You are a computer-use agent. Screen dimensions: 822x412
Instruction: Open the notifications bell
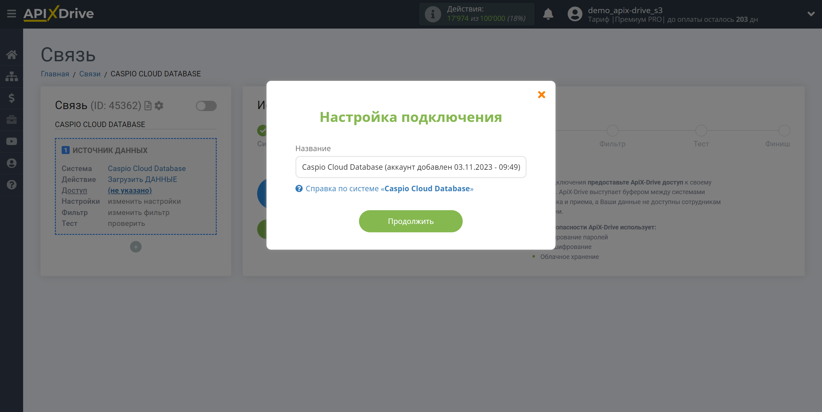click(x=548, y=14)
